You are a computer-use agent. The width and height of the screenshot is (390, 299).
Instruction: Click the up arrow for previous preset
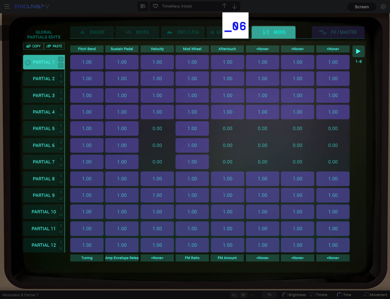point(224,6)
